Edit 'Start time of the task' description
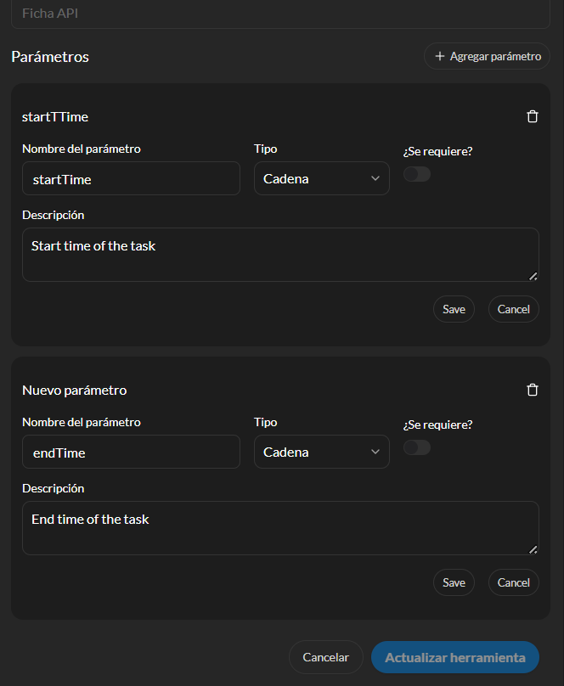The image size is (564, 686). coord(280,255)
